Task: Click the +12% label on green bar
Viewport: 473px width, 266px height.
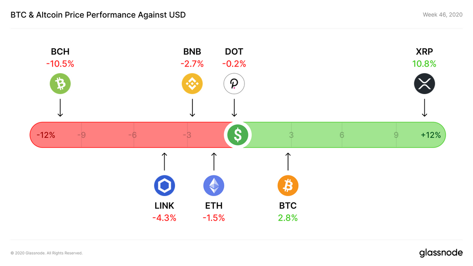Action: [431, 135]
